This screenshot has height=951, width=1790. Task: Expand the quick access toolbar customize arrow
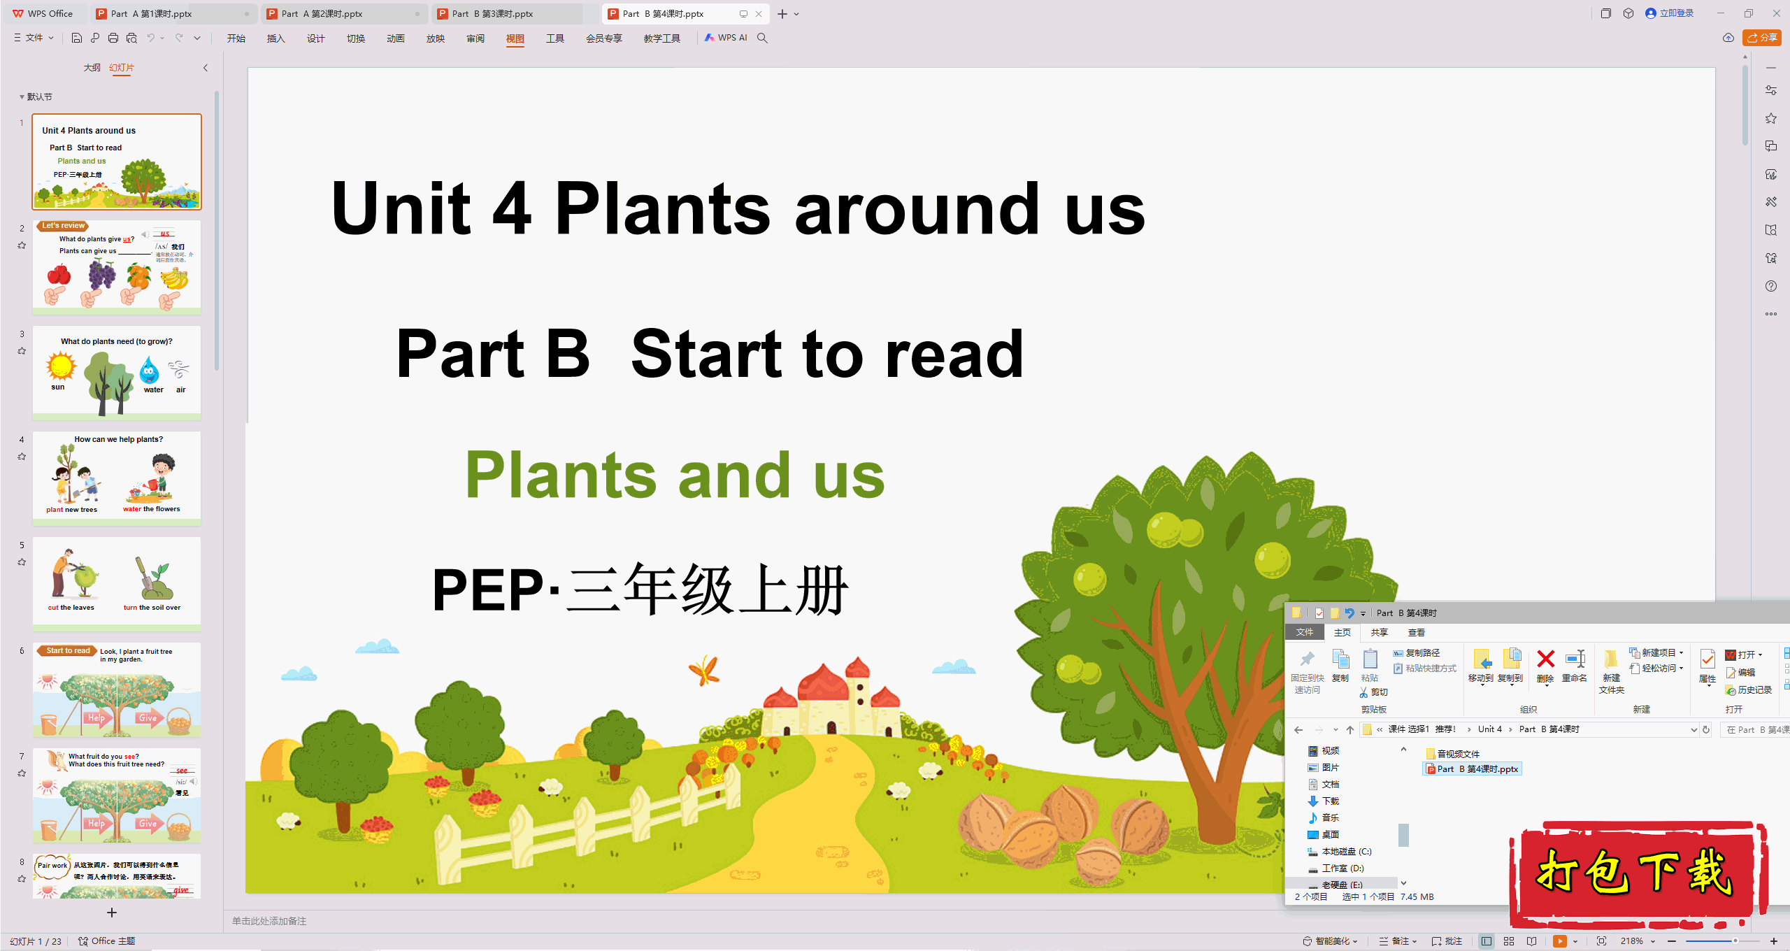coord(197,38)
